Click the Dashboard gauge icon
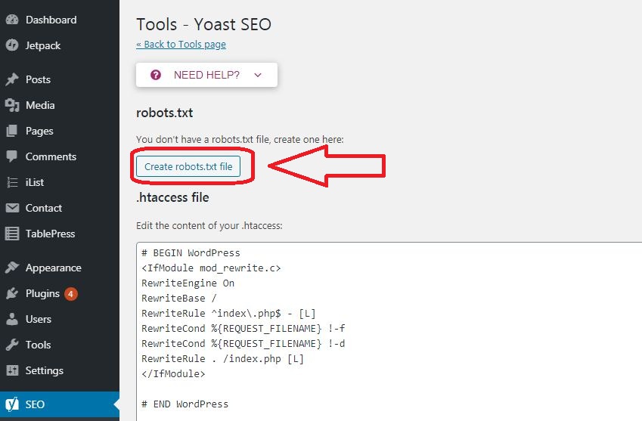 [12, 20]
